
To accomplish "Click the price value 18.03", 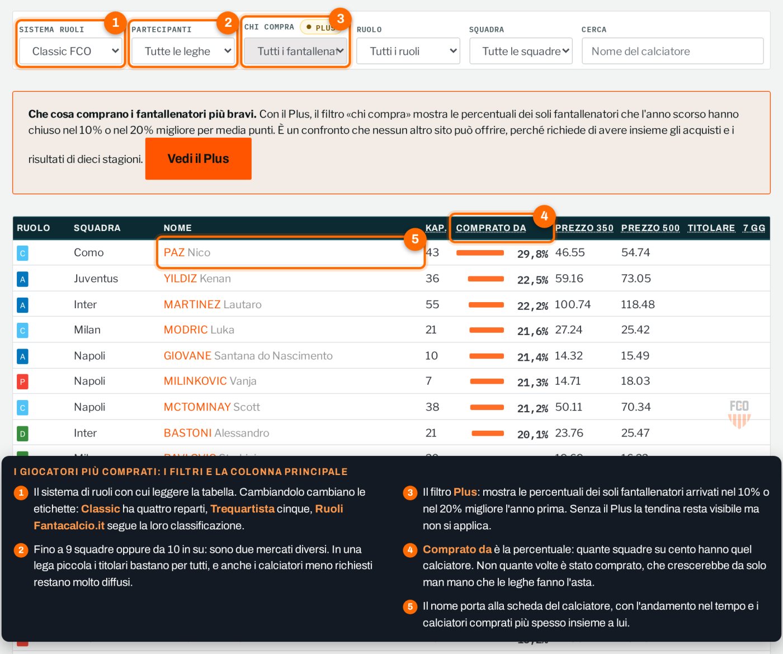I will [x=636, y=382].
